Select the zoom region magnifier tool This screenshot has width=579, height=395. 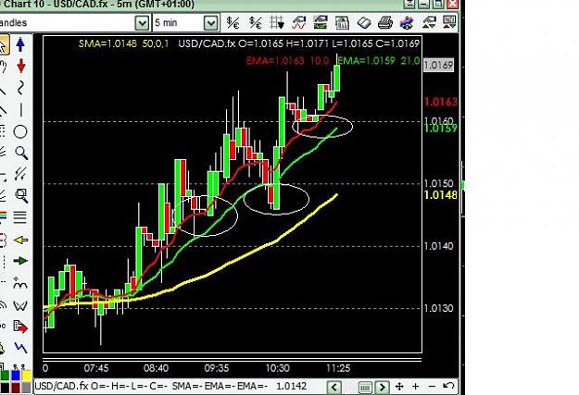(x=21, y=196)
